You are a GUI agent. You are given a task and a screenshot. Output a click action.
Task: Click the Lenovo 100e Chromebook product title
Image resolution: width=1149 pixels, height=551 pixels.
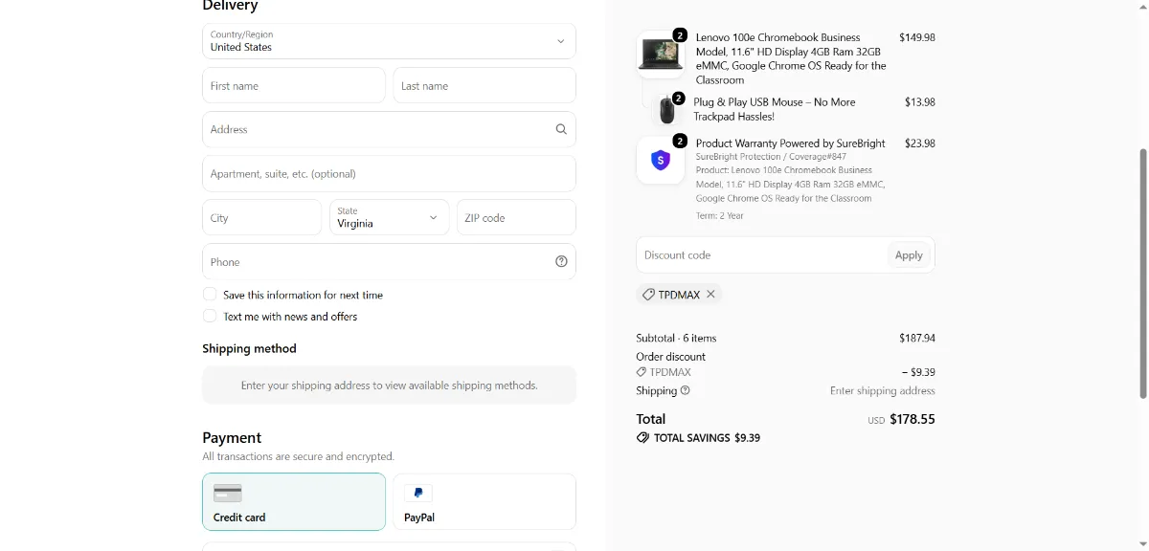[791, 58]
